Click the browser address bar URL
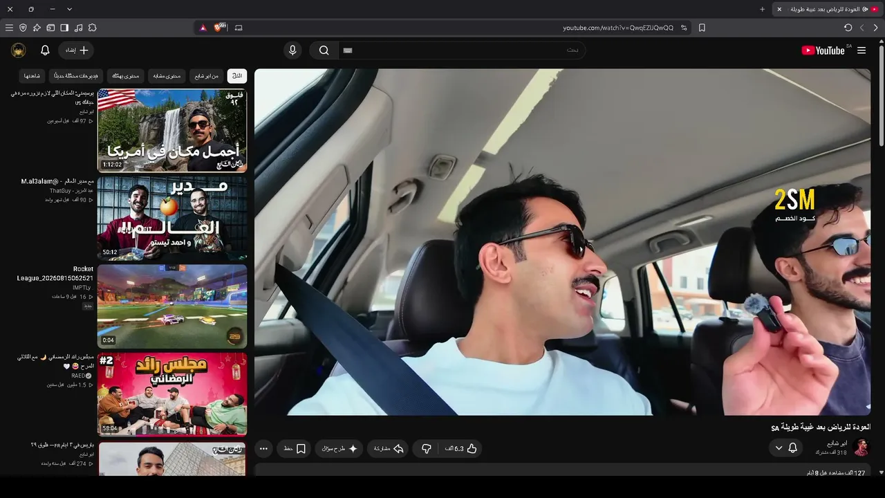The image size is (885, 498). point(618,28)
